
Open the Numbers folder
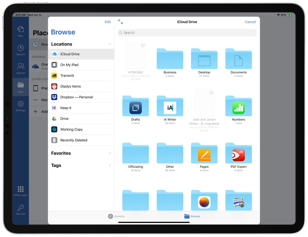pos(238,110)
